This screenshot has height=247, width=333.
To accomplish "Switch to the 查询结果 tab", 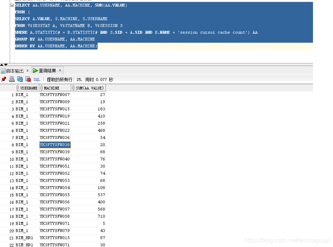I will pyautogui.click(x=47, y=71).
